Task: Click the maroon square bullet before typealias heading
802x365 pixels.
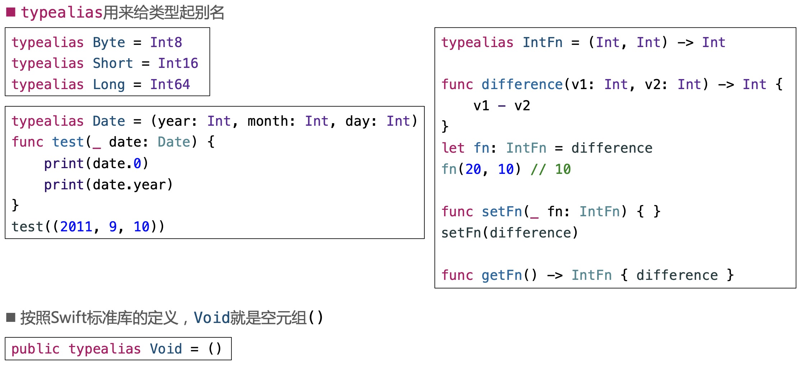Action: click(11, 13)
